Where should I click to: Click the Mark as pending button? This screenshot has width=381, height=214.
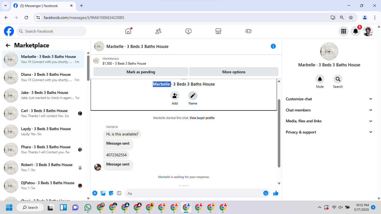pos(141,72)
